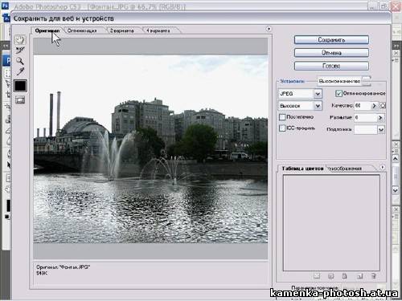The image size is (402, 301).
Task: Enable the Оптимизированное checkbox
Action: pos(338,93)
